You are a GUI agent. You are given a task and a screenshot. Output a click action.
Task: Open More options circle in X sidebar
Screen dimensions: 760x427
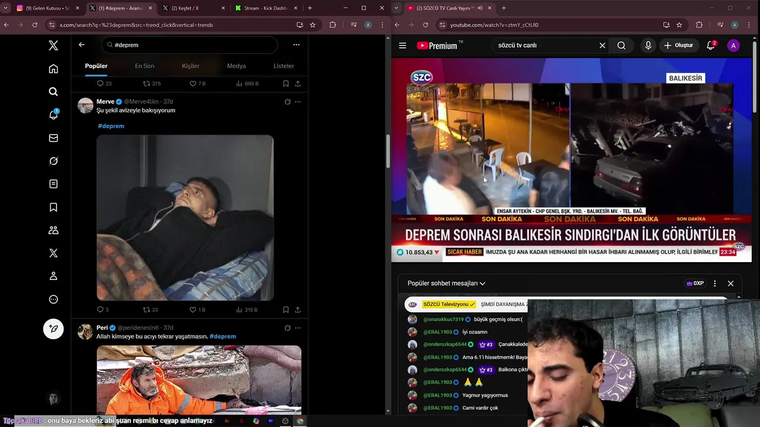pyautogui.click(x=53, y=299)
